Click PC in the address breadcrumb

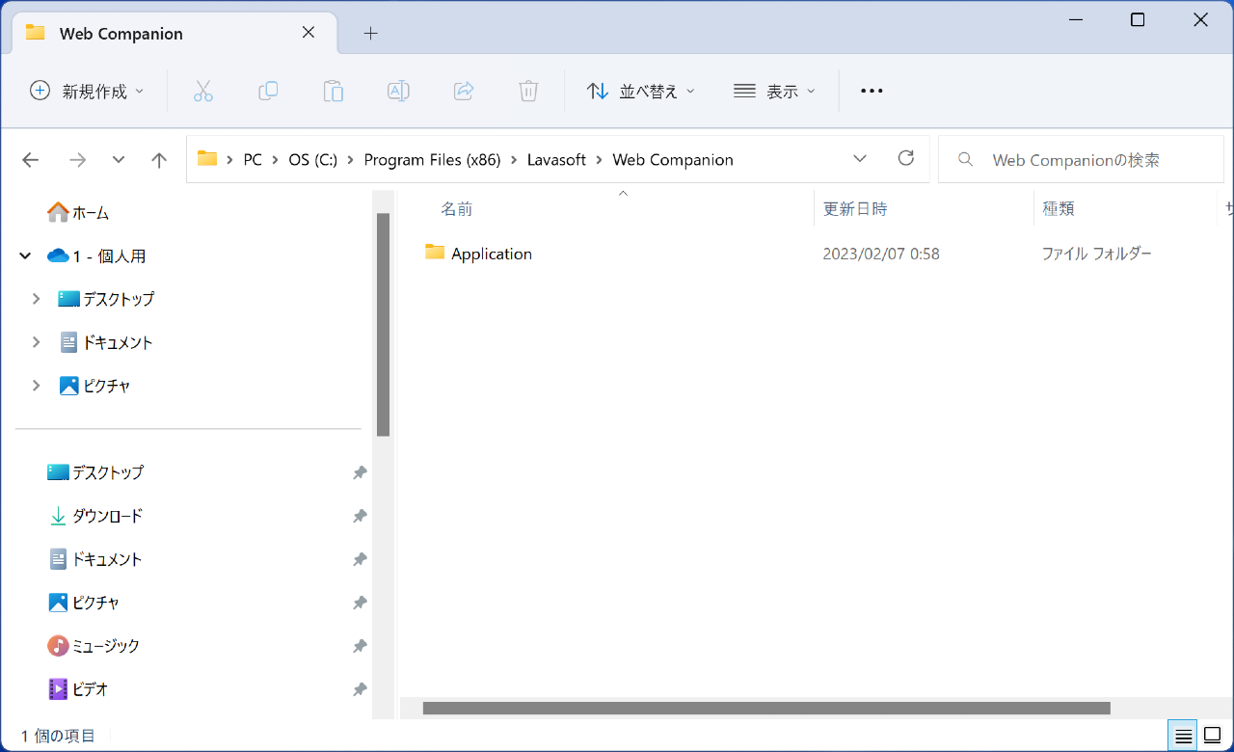coord(253,160)
